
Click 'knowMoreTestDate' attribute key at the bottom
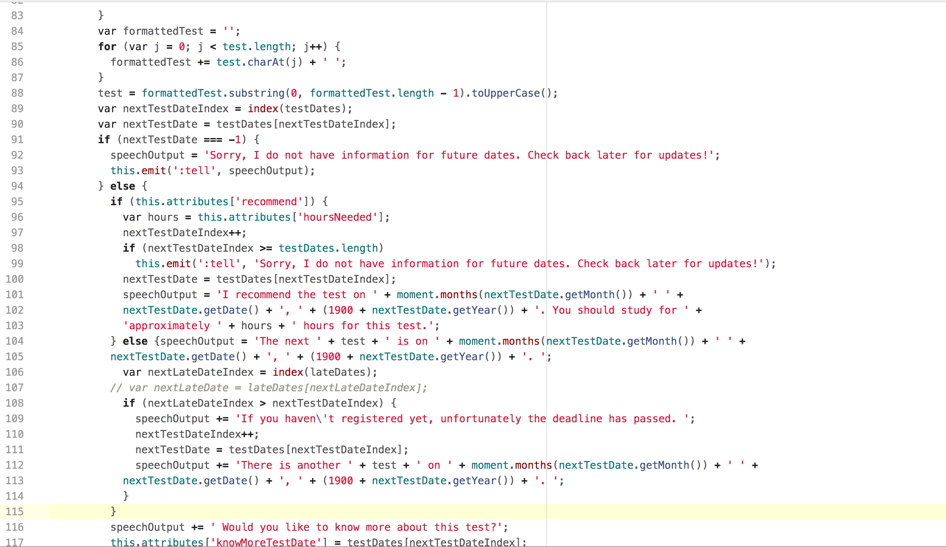(x=266, y=543)
